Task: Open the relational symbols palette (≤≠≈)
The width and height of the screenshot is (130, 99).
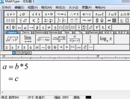Action: point(11,14)
